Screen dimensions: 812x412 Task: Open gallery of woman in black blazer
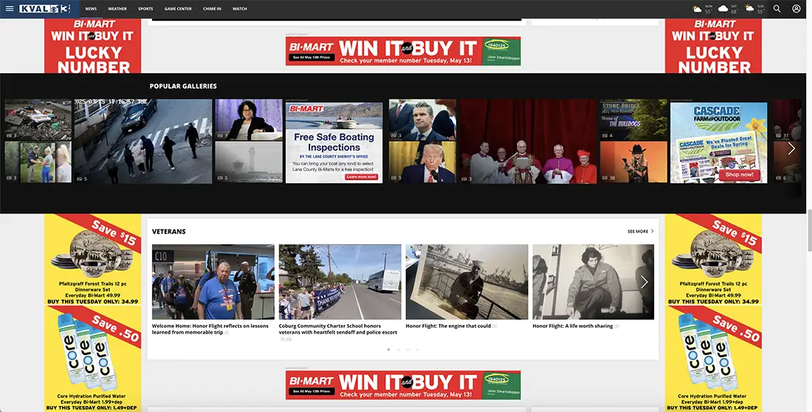point(249,120)
